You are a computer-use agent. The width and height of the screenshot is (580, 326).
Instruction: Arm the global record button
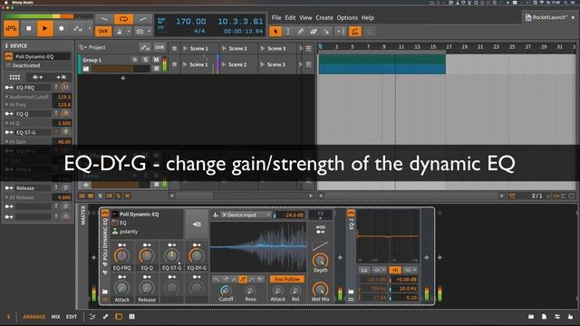pos(62,28)
